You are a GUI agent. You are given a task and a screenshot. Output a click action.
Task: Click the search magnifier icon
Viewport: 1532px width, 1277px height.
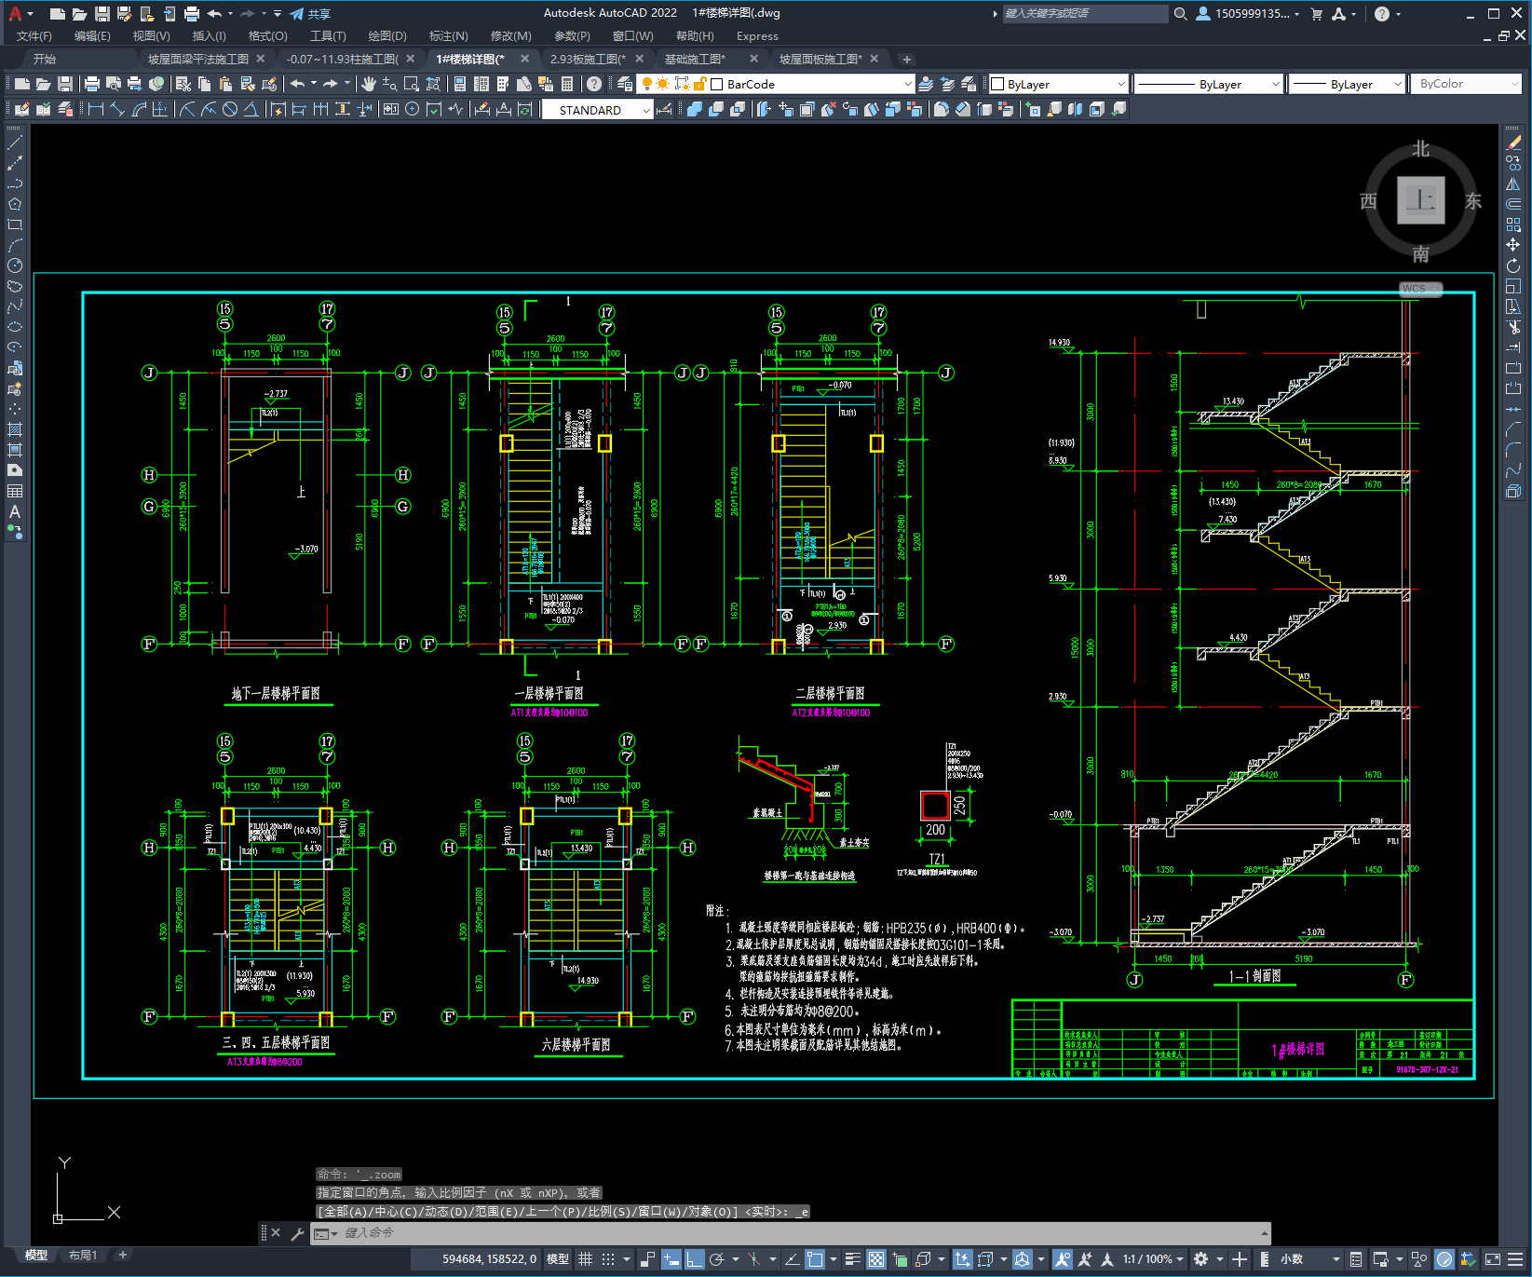pos(1180,13)
